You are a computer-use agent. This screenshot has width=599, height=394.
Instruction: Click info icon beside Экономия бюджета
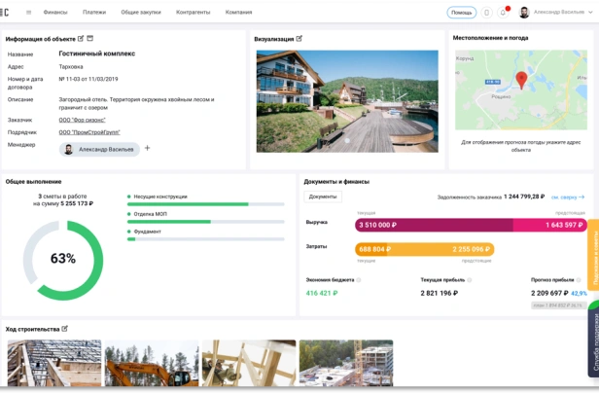pos(358,280)
